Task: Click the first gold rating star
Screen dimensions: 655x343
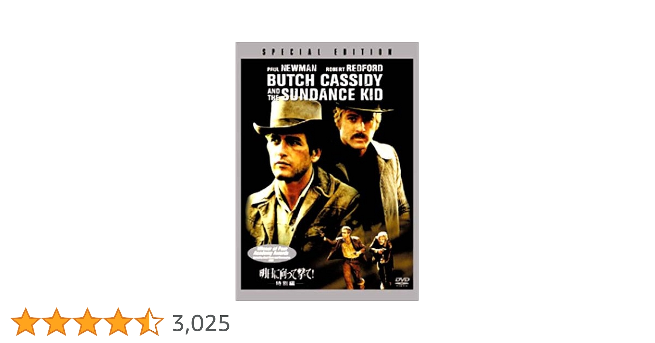Action: point(26,322)
